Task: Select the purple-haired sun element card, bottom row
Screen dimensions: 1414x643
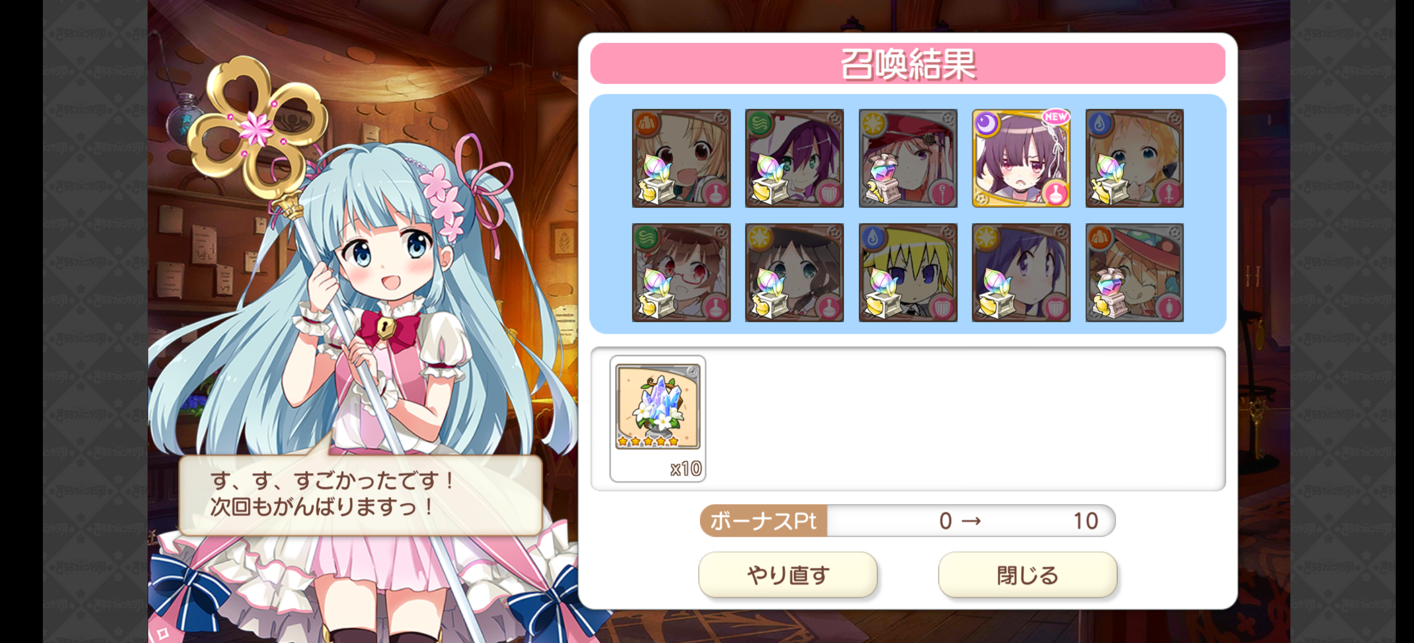Action: 1021,272
